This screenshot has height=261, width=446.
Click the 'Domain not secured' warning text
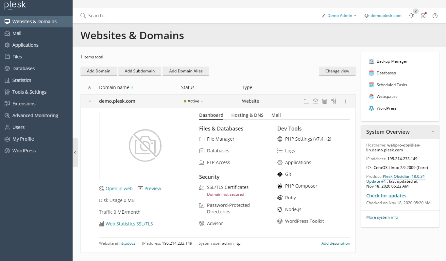click(x=225, y=194)
